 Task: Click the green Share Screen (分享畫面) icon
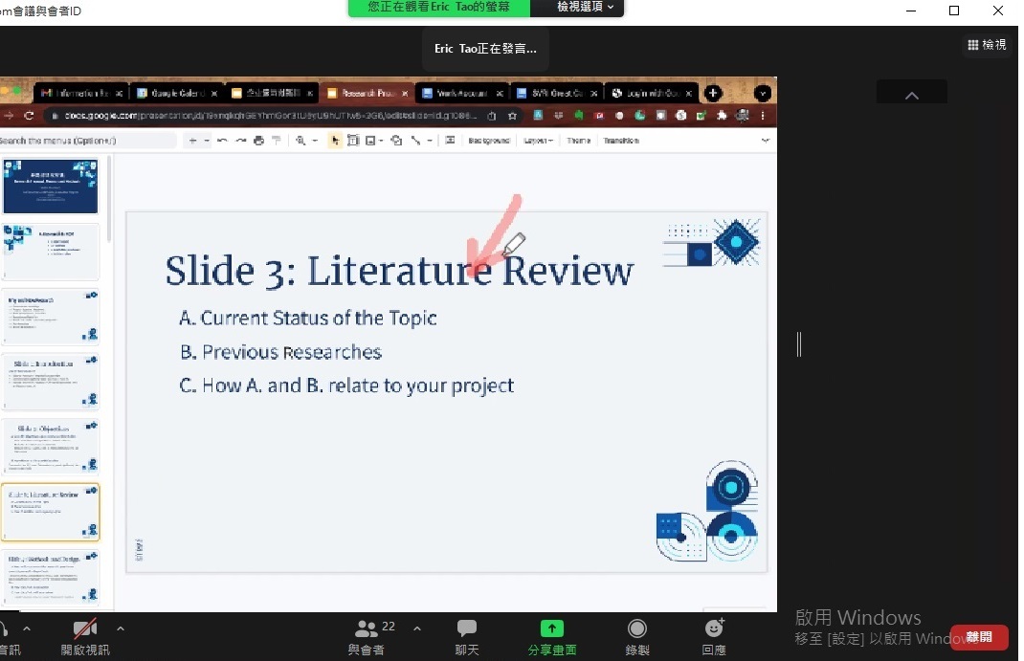click(x=552, y=629)
